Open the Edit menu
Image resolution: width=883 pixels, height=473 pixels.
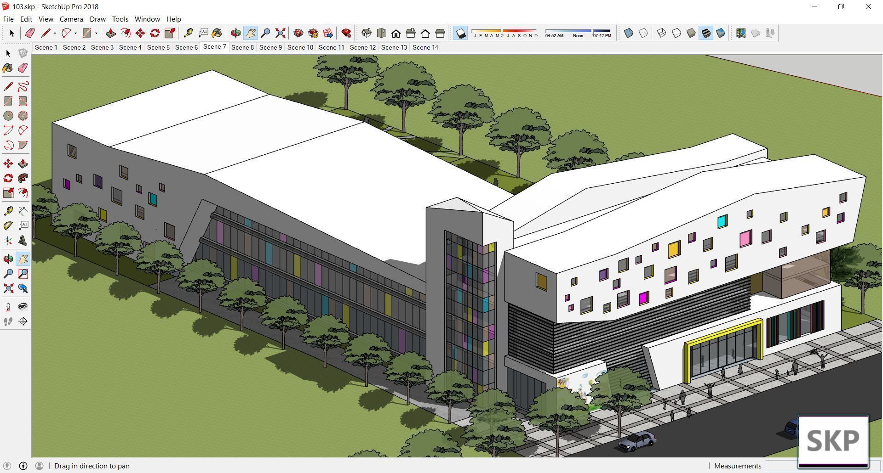tap(26, 19)
